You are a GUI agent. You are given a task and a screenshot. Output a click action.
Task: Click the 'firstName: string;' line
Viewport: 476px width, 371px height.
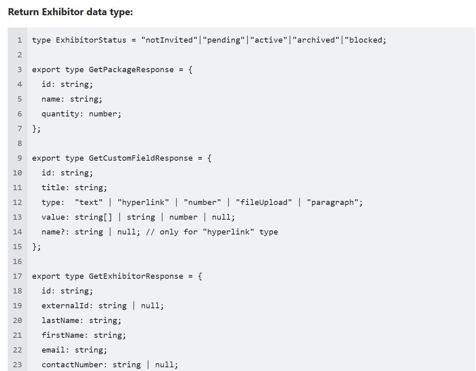(x=84, y=335)
